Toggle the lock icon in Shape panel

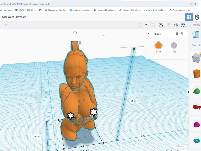[x=177, y=34]
